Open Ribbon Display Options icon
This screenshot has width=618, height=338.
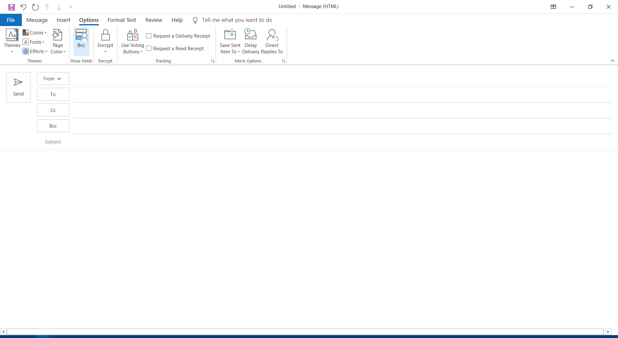553,7
